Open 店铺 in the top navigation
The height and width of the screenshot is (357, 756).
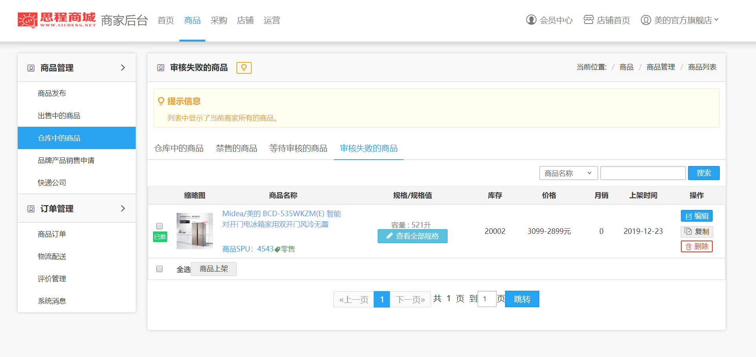[x=245, y=20]
